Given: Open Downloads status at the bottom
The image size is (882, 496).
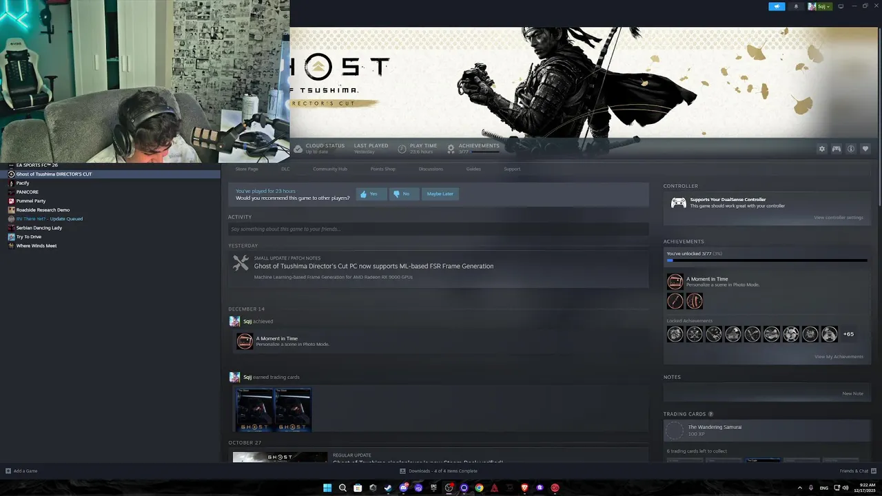Looking at the screenshot, I should coord(439,471).
